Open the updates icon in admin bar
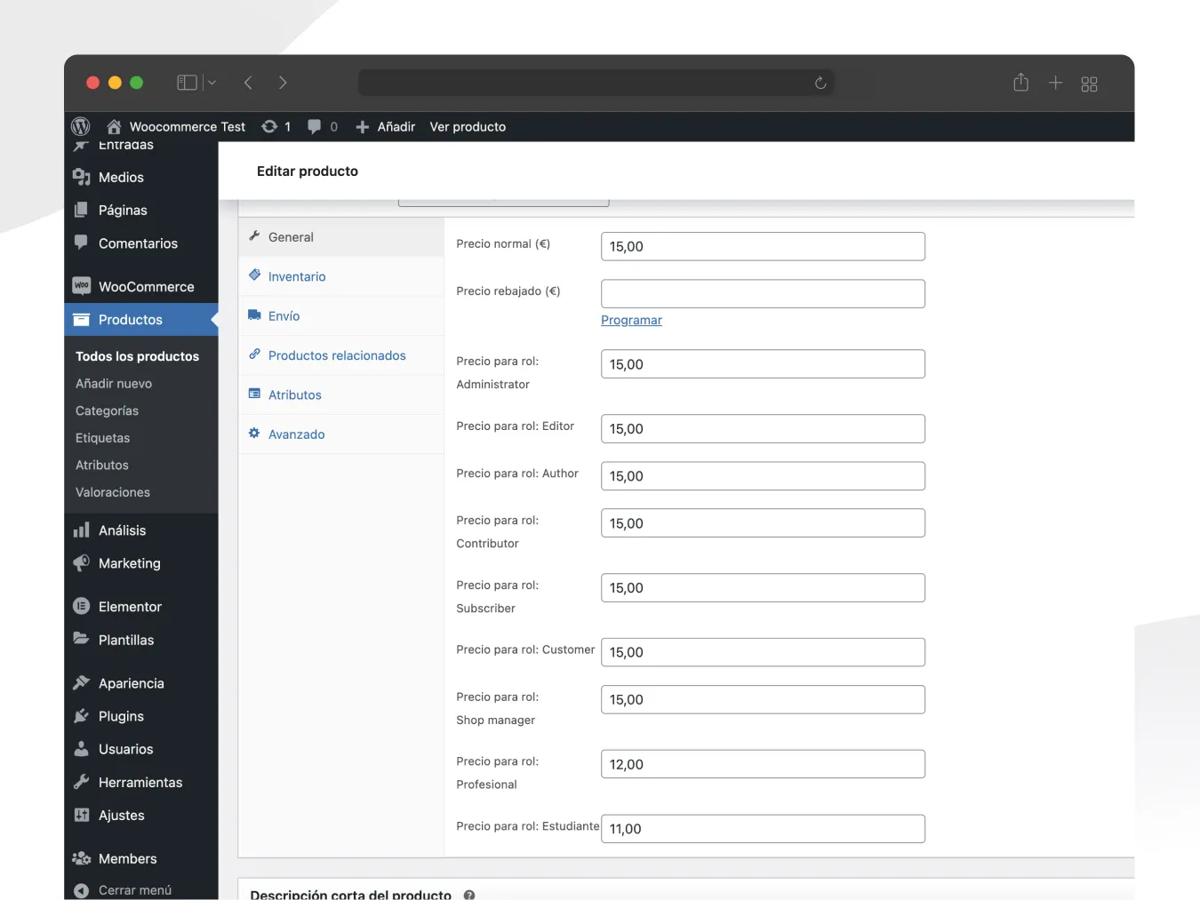1200x900 pixels. tap(269, 126)
